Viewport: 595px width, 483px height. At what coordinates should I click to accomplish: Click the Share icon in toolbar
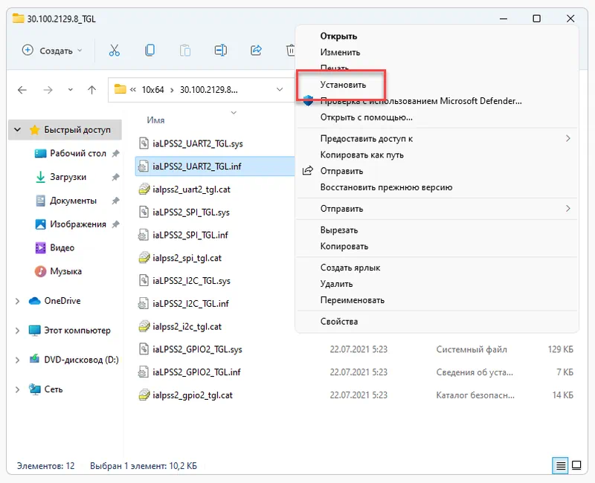click(x=256, y=51)
